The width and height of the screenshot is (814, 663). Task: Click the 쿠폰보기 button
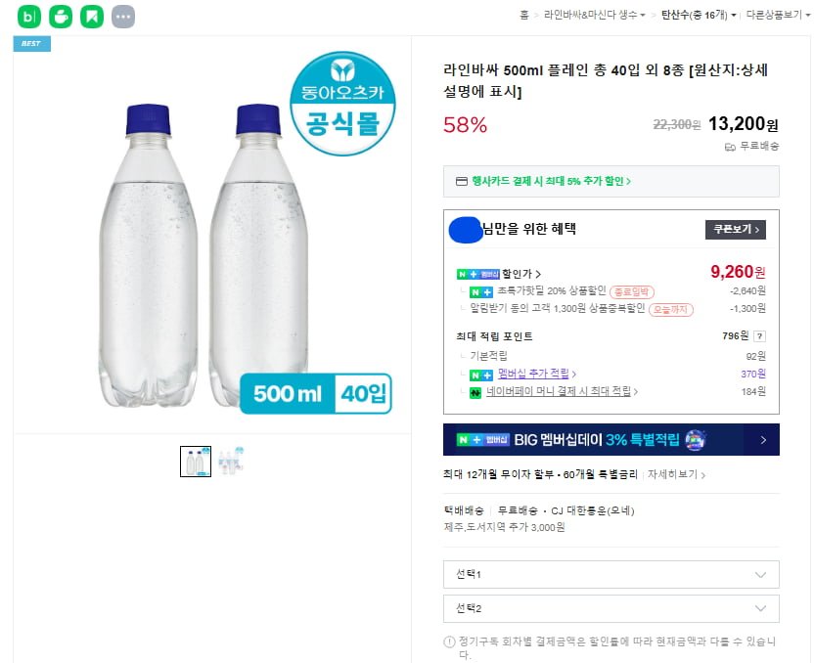735,229
